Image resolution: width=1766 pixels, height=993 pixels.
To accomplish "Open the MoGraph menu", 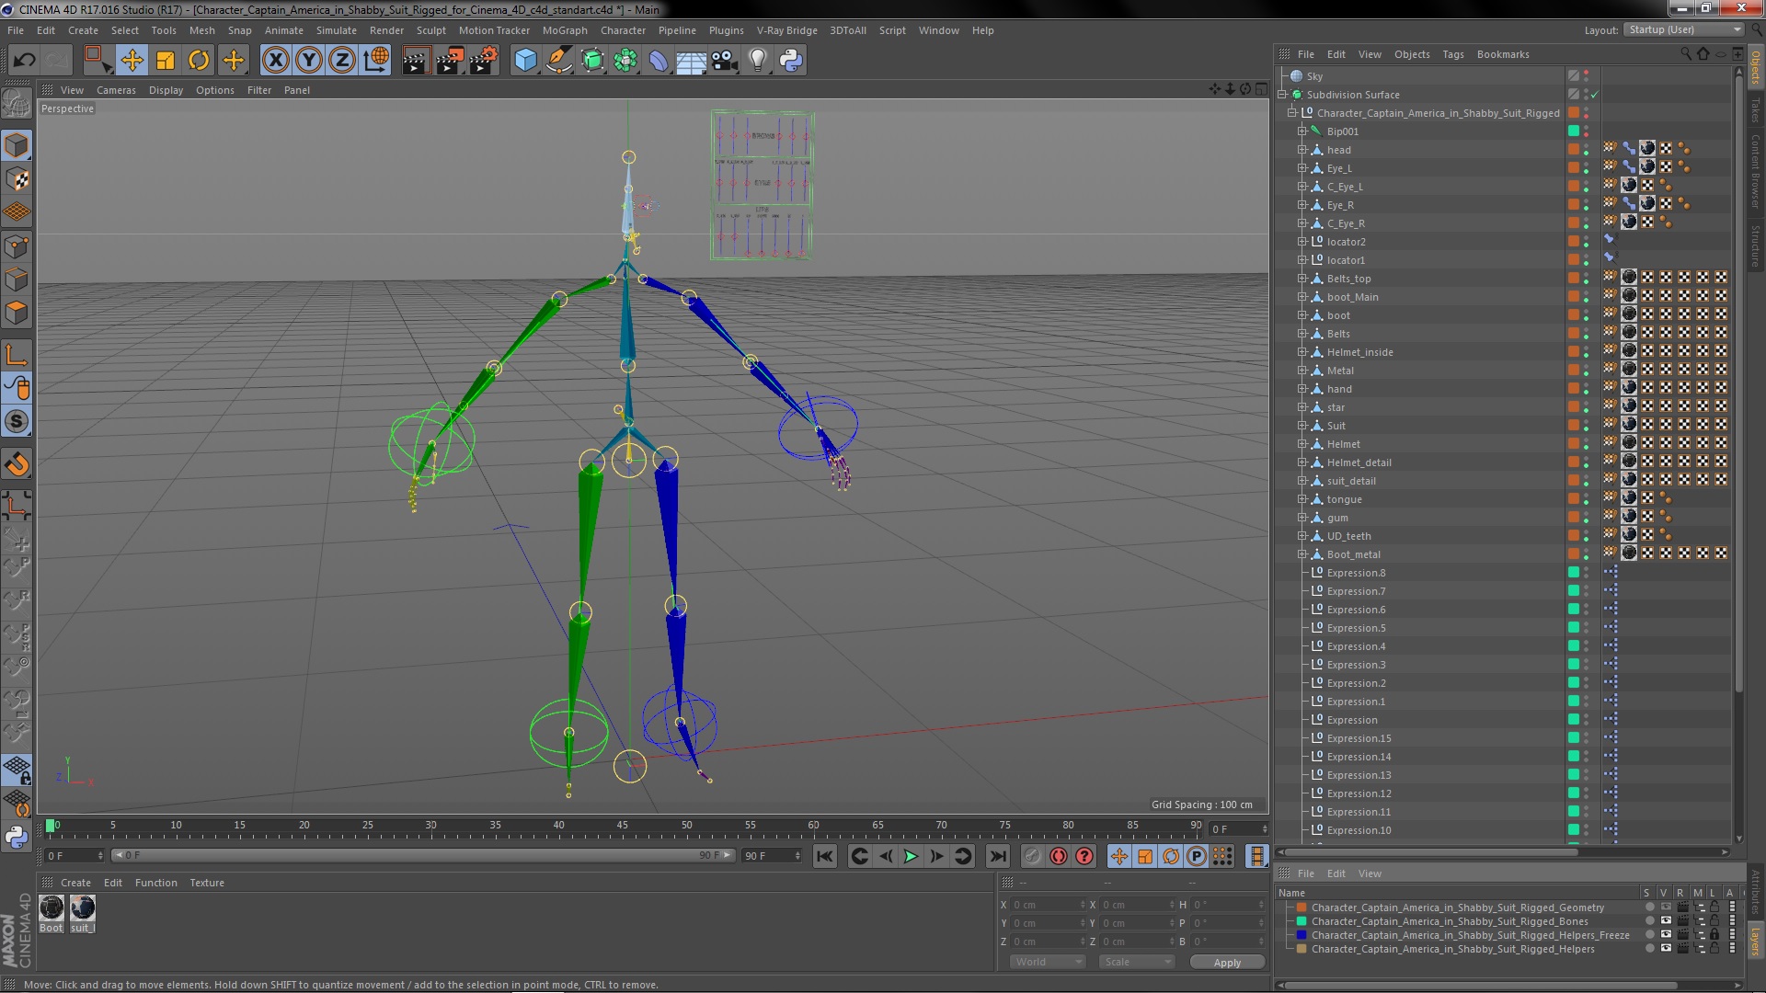I will point(565,30).
